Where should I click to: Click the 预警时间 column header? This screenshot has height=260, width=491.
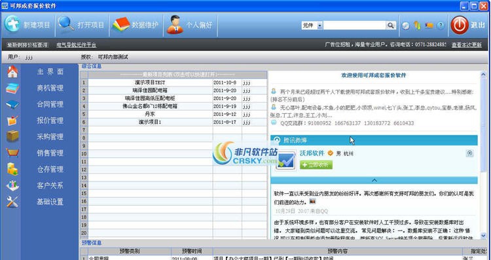pos(192,251)
